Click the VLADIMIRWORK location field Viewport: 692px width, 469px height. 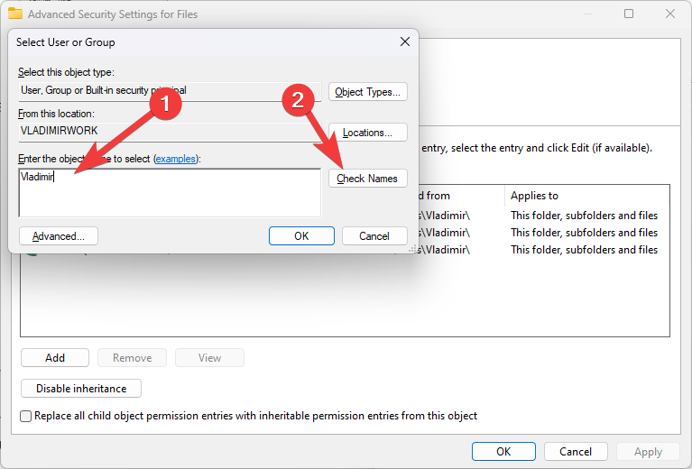(x=167, y=131)
